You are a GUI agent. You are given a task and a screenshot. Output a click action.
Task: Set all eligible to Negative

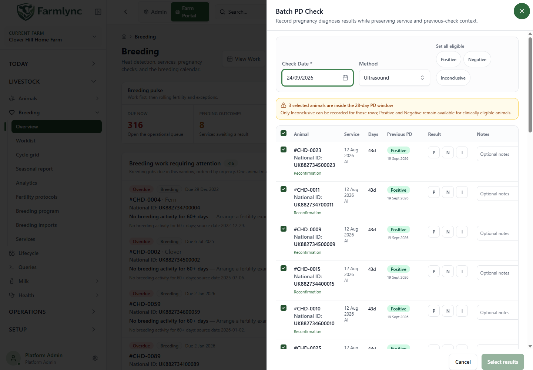click(x=477, y=60)
